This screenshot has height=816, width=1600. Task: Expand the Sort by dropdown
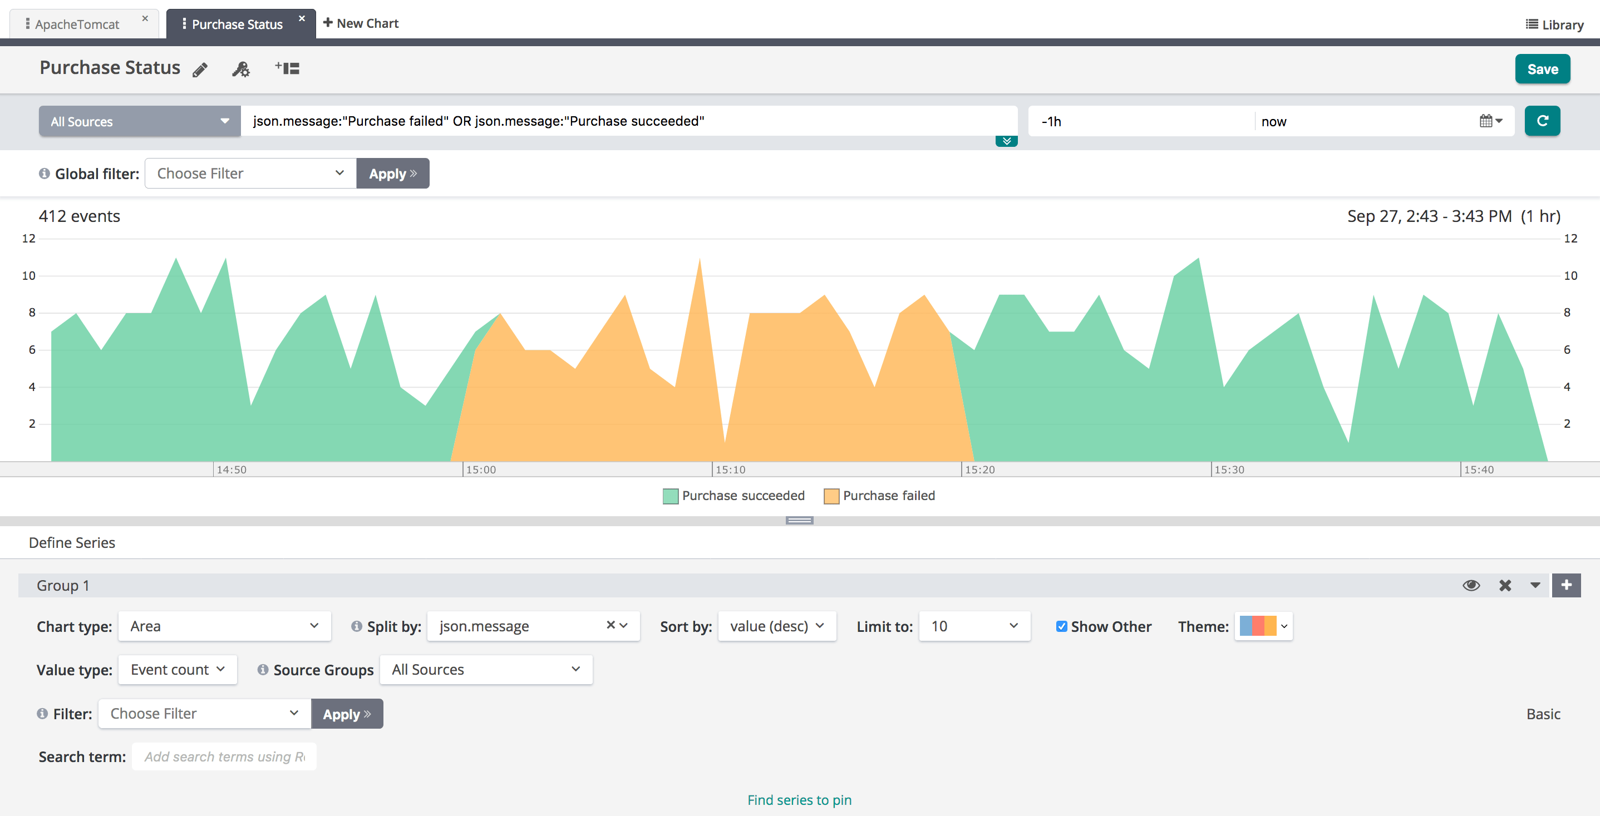pyautogui.click(x=776, y=626)
